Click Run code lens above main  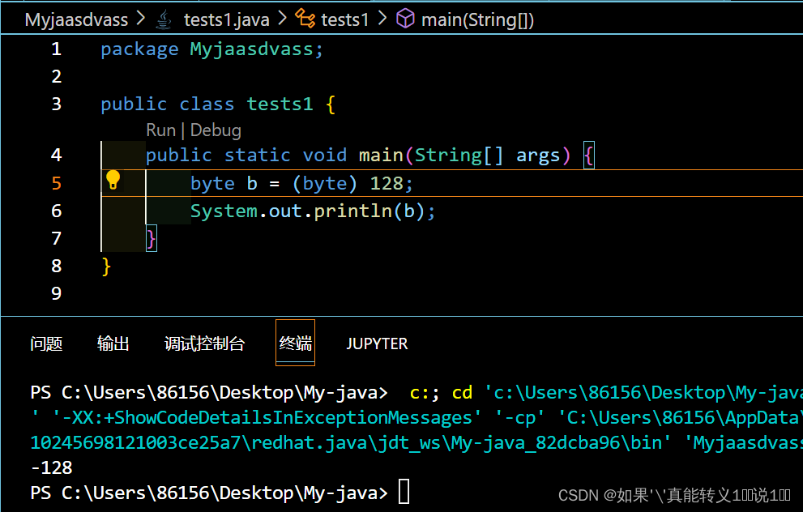click(x=160, y=130)
